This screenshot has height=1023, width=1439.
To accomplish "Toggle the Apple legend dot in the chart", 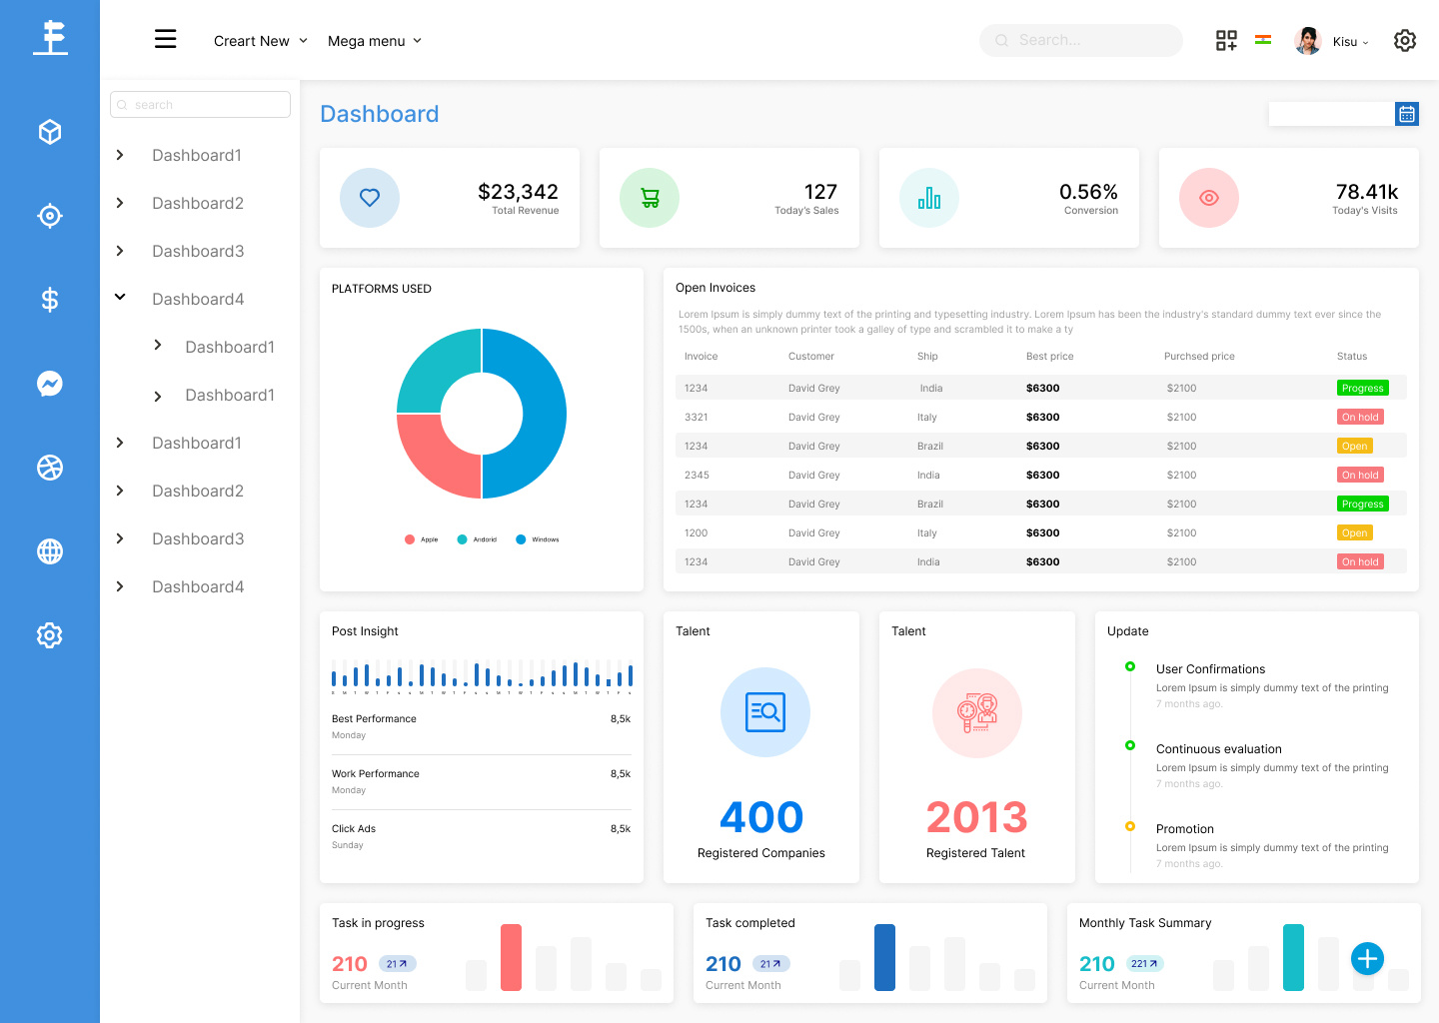I will pos(410,539).
